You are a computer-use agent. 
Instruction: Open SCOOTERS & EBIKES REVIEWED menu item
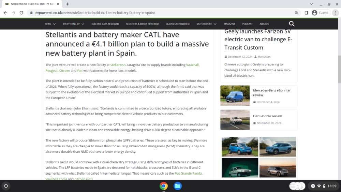(142, 24)
